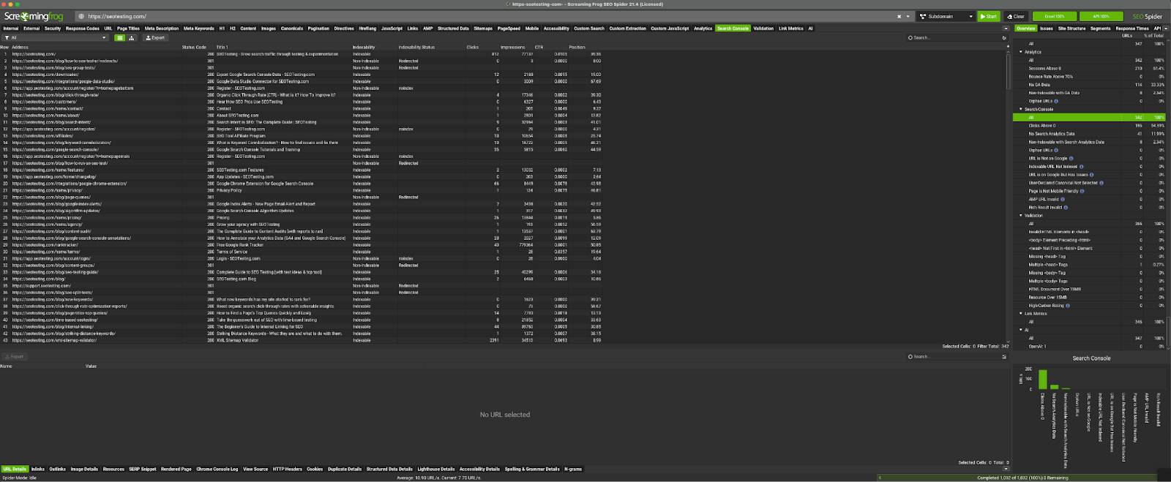Click the lower panel Search field
This screenshot has height=482, width=1171.
(951, 357)
